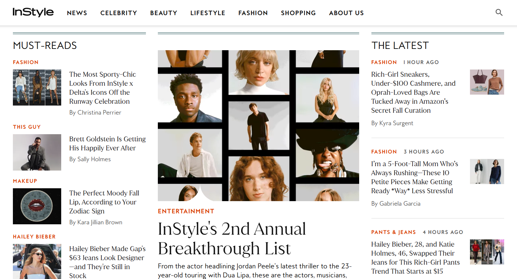Open Hailey Bieber and Katie Holmes jeans article
The width and height of the screenshot is (517, 279).
click(415, 258)
